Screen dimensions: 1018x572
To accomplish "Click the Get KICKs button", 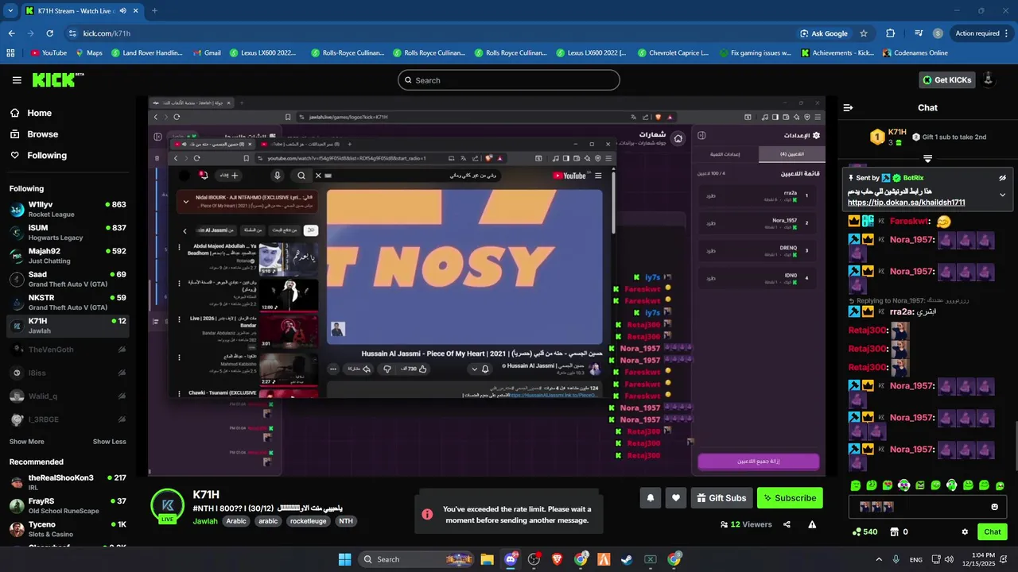I will 946,80.
